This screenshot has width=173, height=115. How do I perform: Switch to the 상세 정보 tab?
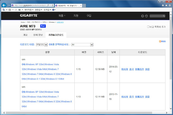(38, 35)
